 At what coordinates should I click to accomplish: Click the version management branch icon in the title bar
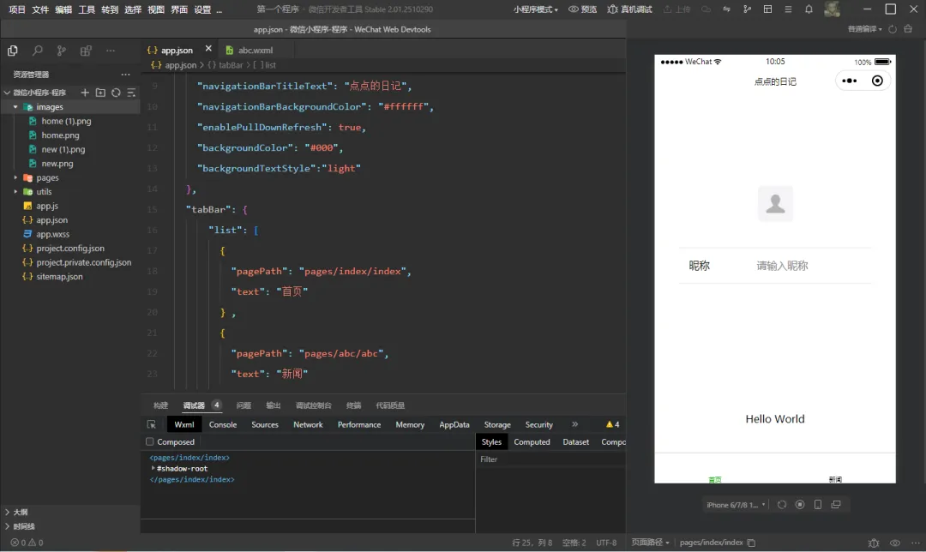click(747, 9)
